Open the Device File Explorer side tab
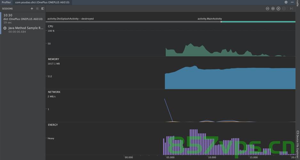 pyautogui.click(x=298, y=144)
